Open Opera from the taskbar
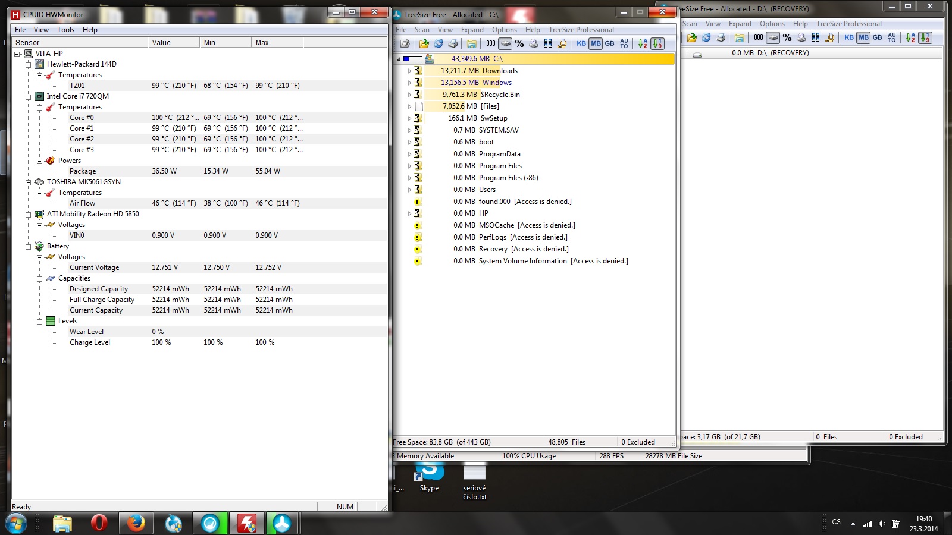This screenshot has height=535, width=952. point(99,524)
